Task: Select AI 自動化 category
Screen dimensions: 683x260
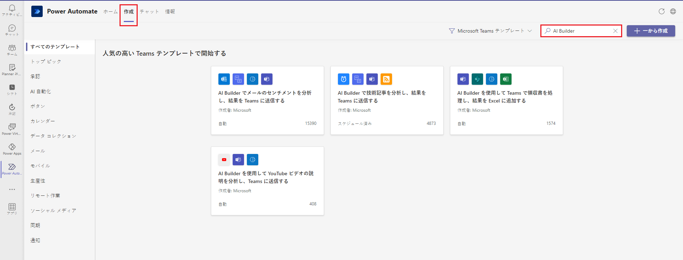Action: pyautogui.click(x=60, y=92)
